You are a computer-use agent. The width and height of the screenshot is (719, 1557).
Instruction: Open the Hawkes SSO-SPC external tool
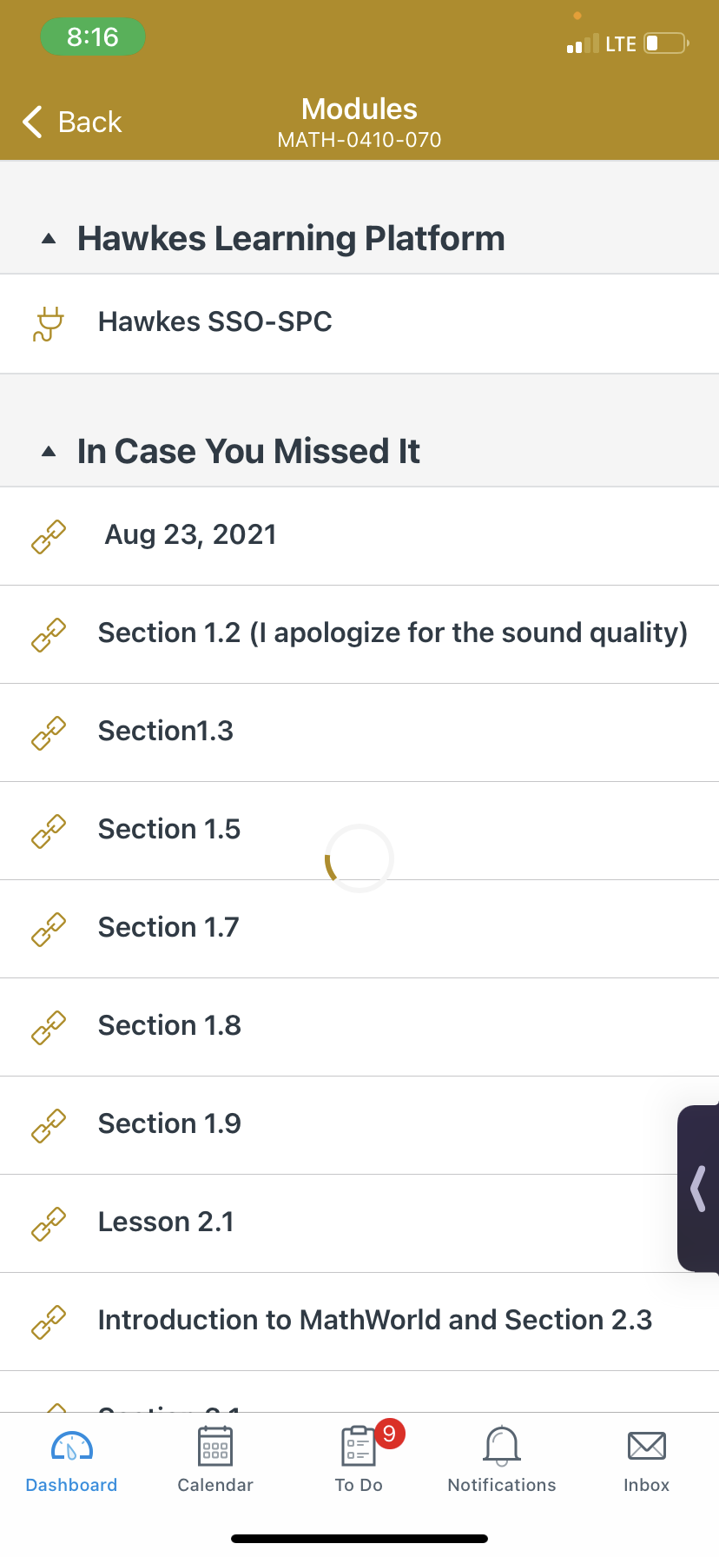359,323
